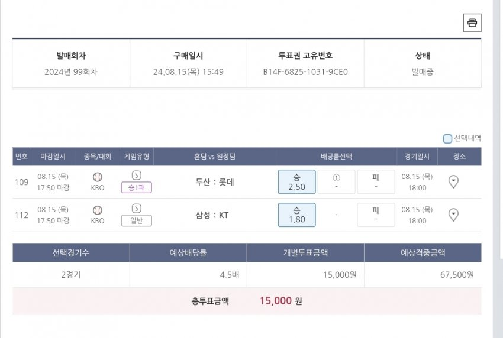This screenshot has height=338, width=503.
Task: Click the 마감일시 column header
Action: tap(53, 157)
